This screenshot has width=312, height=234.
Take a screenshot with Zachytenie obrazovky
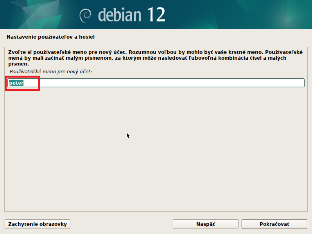click(38, 224)
